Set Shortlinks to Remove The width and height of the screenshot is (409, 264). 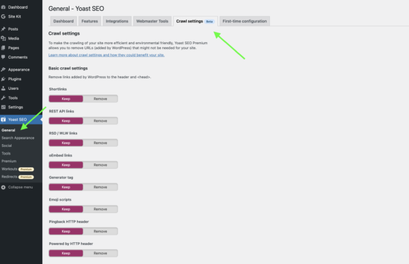(x=100, y=99)
